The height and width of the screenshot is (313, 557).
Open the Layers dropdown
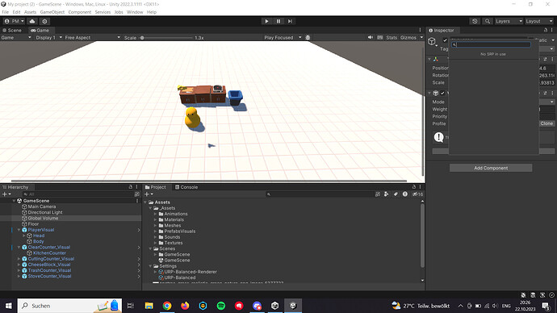point(509,21)
